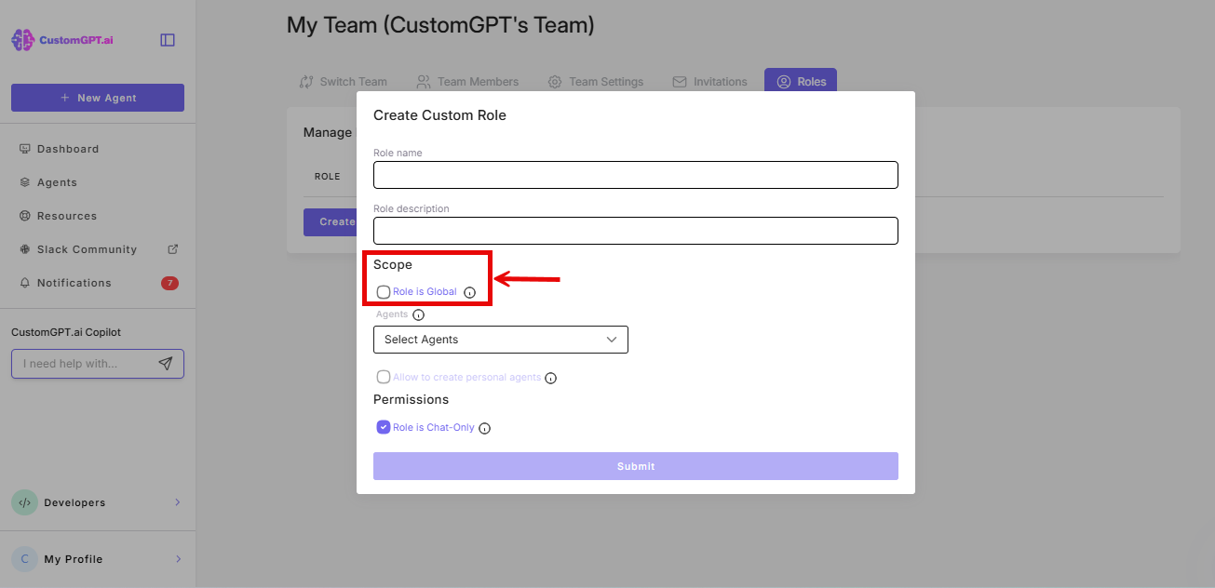Click inside the Role name field
Image resolution: width=1215 pixels, height=588 pixels.
[635, 175]
